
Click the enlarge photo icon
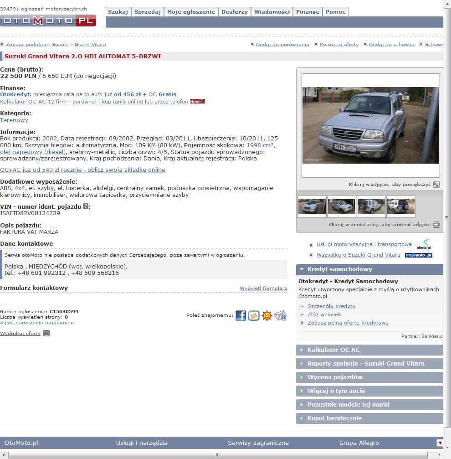point(436,185)
